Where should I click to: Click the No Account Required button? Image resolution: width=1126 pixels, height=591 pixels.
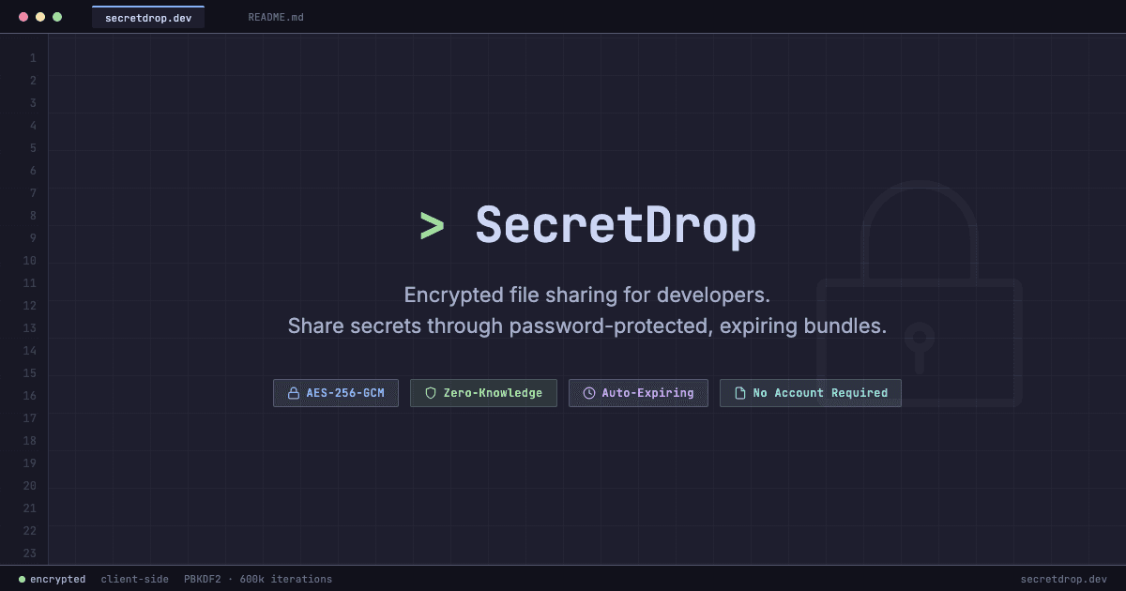pyautogui.click(x=810, y=392)
